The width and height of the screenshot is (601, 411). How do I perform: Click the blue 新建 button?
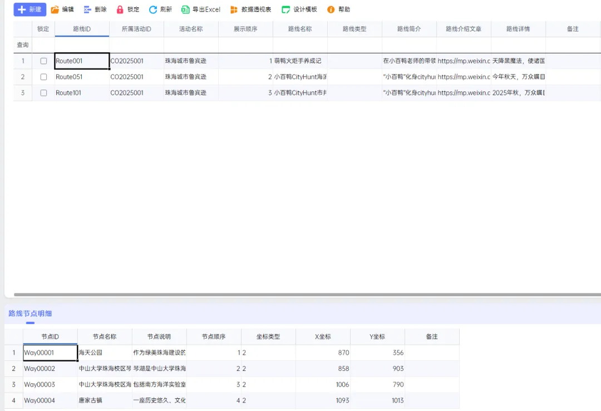coord(29,9)
